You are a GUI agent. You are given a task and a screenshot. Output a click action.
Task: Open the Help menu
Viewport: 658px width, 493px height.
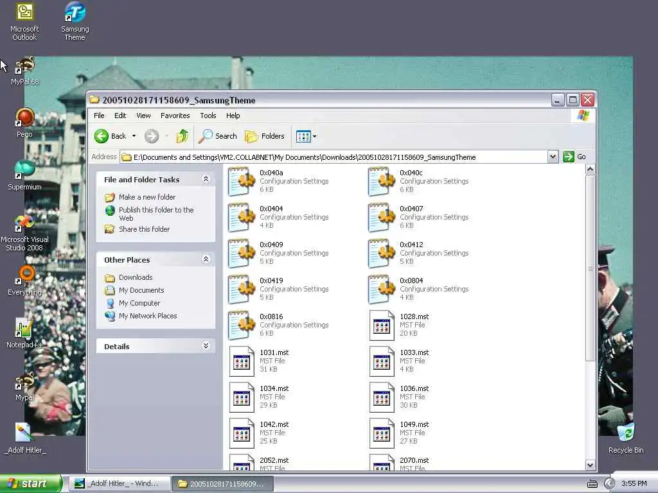point(233,116)
